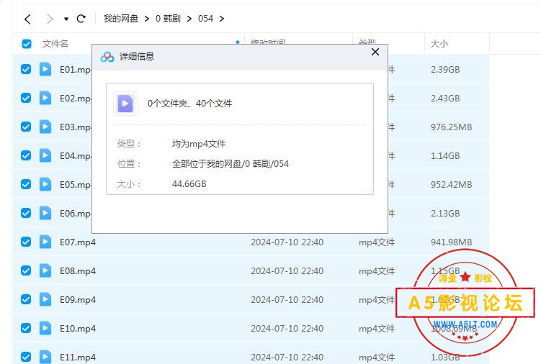541x364 pixels.
Task: Select the E10.mp4 file name
Action: pos(78,329)
